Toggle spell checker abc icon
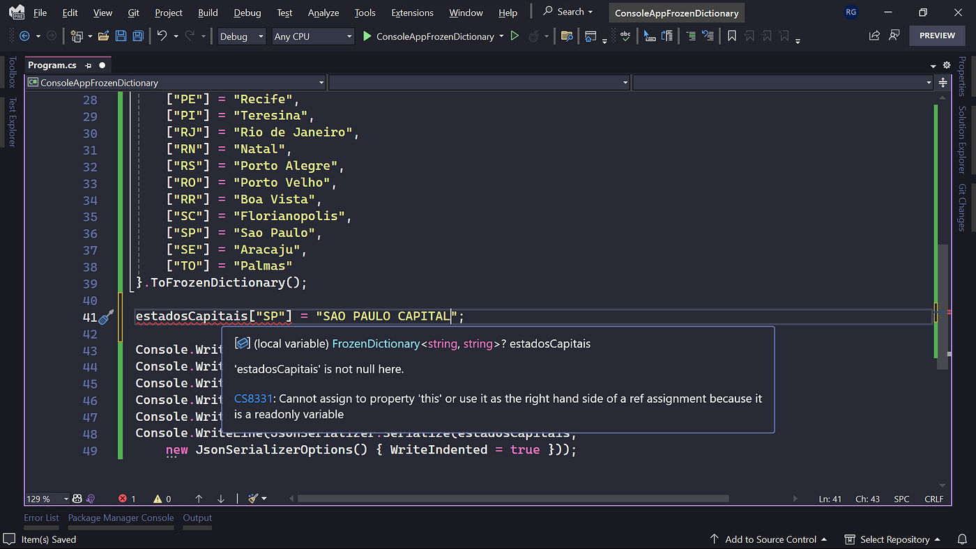Viewport: 976px width, 549px height. click(x=625, y=36)
